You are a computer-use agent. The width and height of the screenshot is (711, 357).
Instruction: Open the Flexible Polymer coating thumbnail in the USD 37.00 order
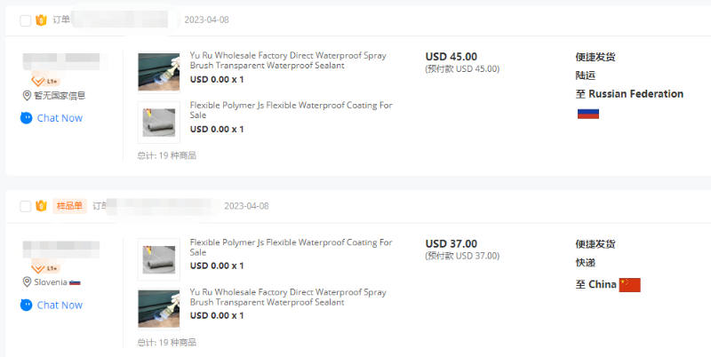159,258
